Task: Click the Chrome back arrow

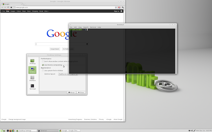Action: tap(2, 7)
